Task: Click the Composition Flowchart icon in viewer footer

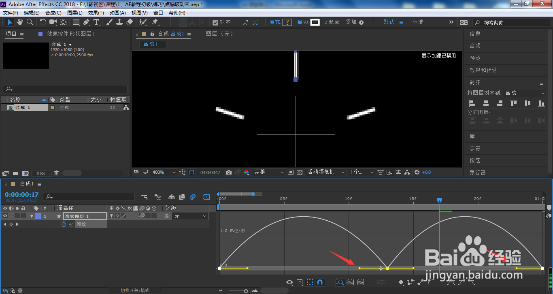Action: 407,172
